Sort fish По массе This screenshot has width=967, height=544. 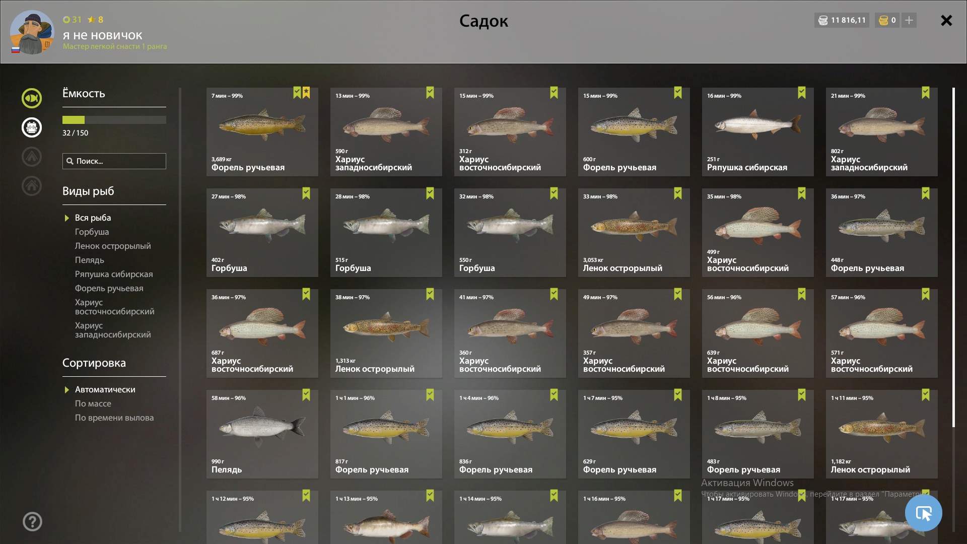click(x=93, y=403)
